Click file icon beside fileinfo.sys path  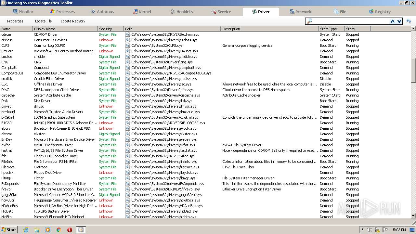128,162
